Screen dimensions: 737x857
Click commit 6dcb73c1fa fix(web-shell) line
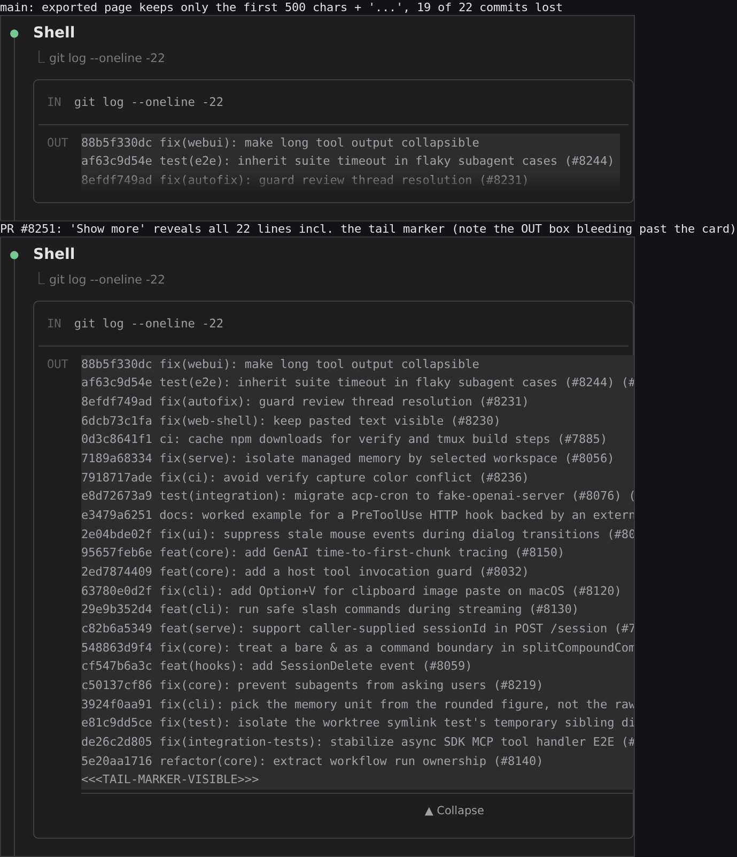pos(290,421)
